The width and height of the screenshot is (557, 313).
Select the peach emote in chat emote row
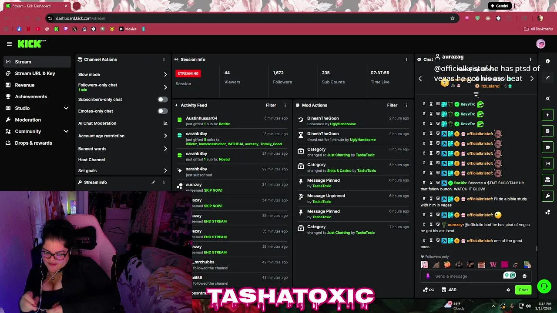click(447, 264)
